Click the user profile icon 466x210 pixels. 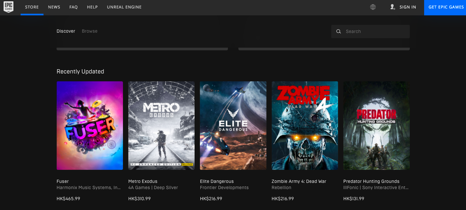[x=392, y=7]
